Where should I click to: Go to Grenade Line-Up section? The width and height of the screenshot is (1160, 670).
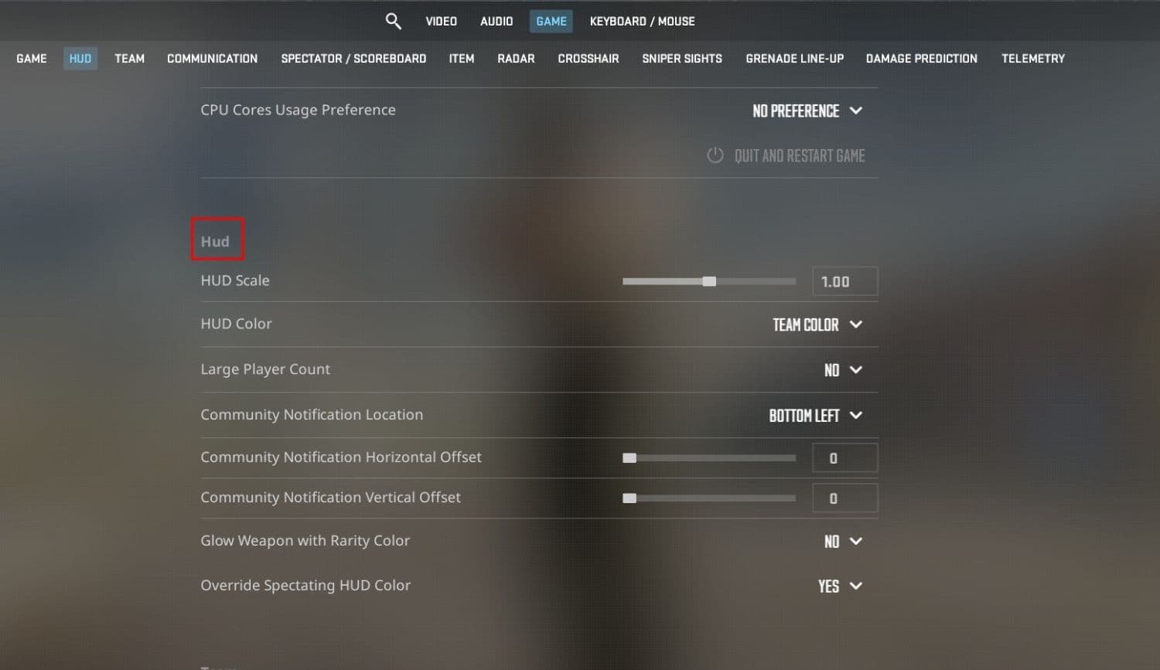tap(794, 59)
